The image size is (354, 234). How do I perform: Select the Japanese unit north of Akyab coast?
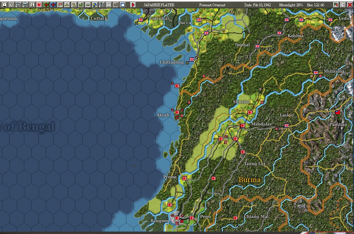(177, 86)
